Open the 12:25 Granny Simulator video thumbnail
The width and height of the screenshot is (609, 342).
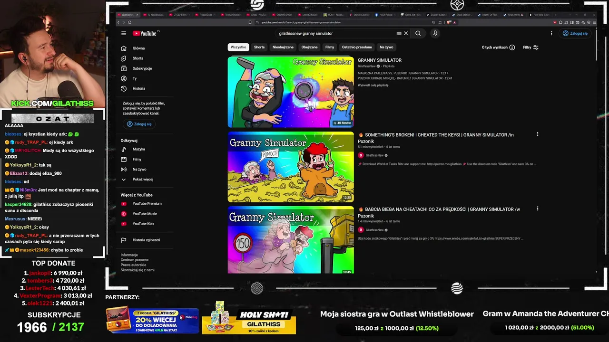(291, 167)
